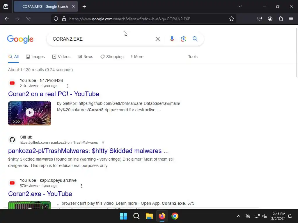Start voice search with microphone
298x223 pixels.
(172, 39)
